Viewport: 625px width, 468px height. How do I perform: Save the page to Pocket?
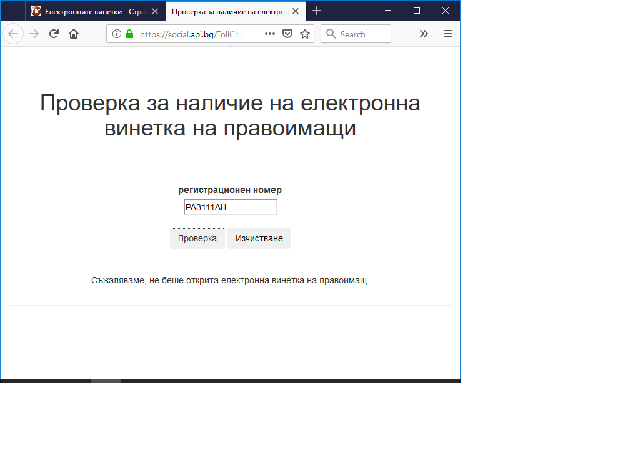(x=287, y=34)
